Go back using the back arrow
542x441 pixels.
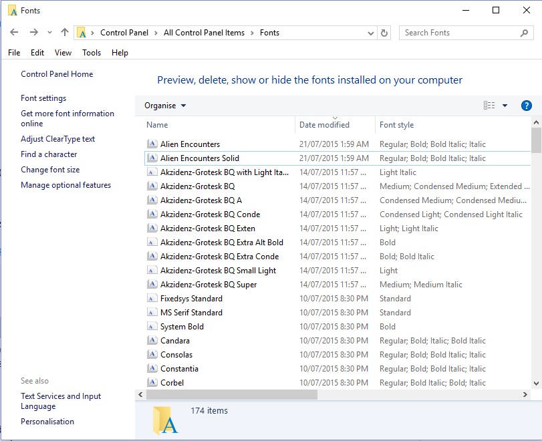pyautogui.click(x=14, y=33)
